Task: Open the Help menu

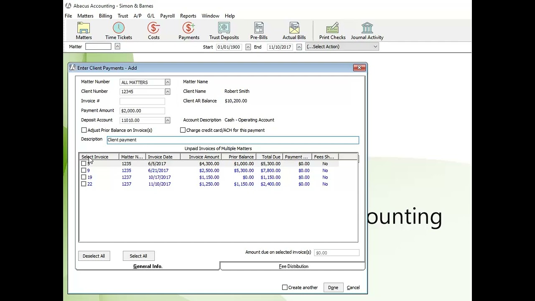Action: [x=229, y=16]
